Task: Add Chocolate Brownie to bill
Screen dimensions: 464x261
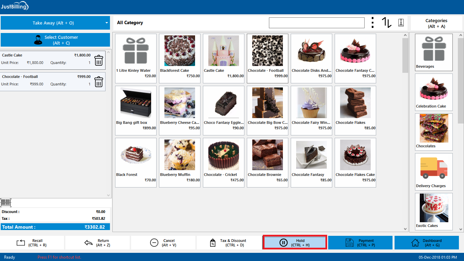Action: coord(268,162)
